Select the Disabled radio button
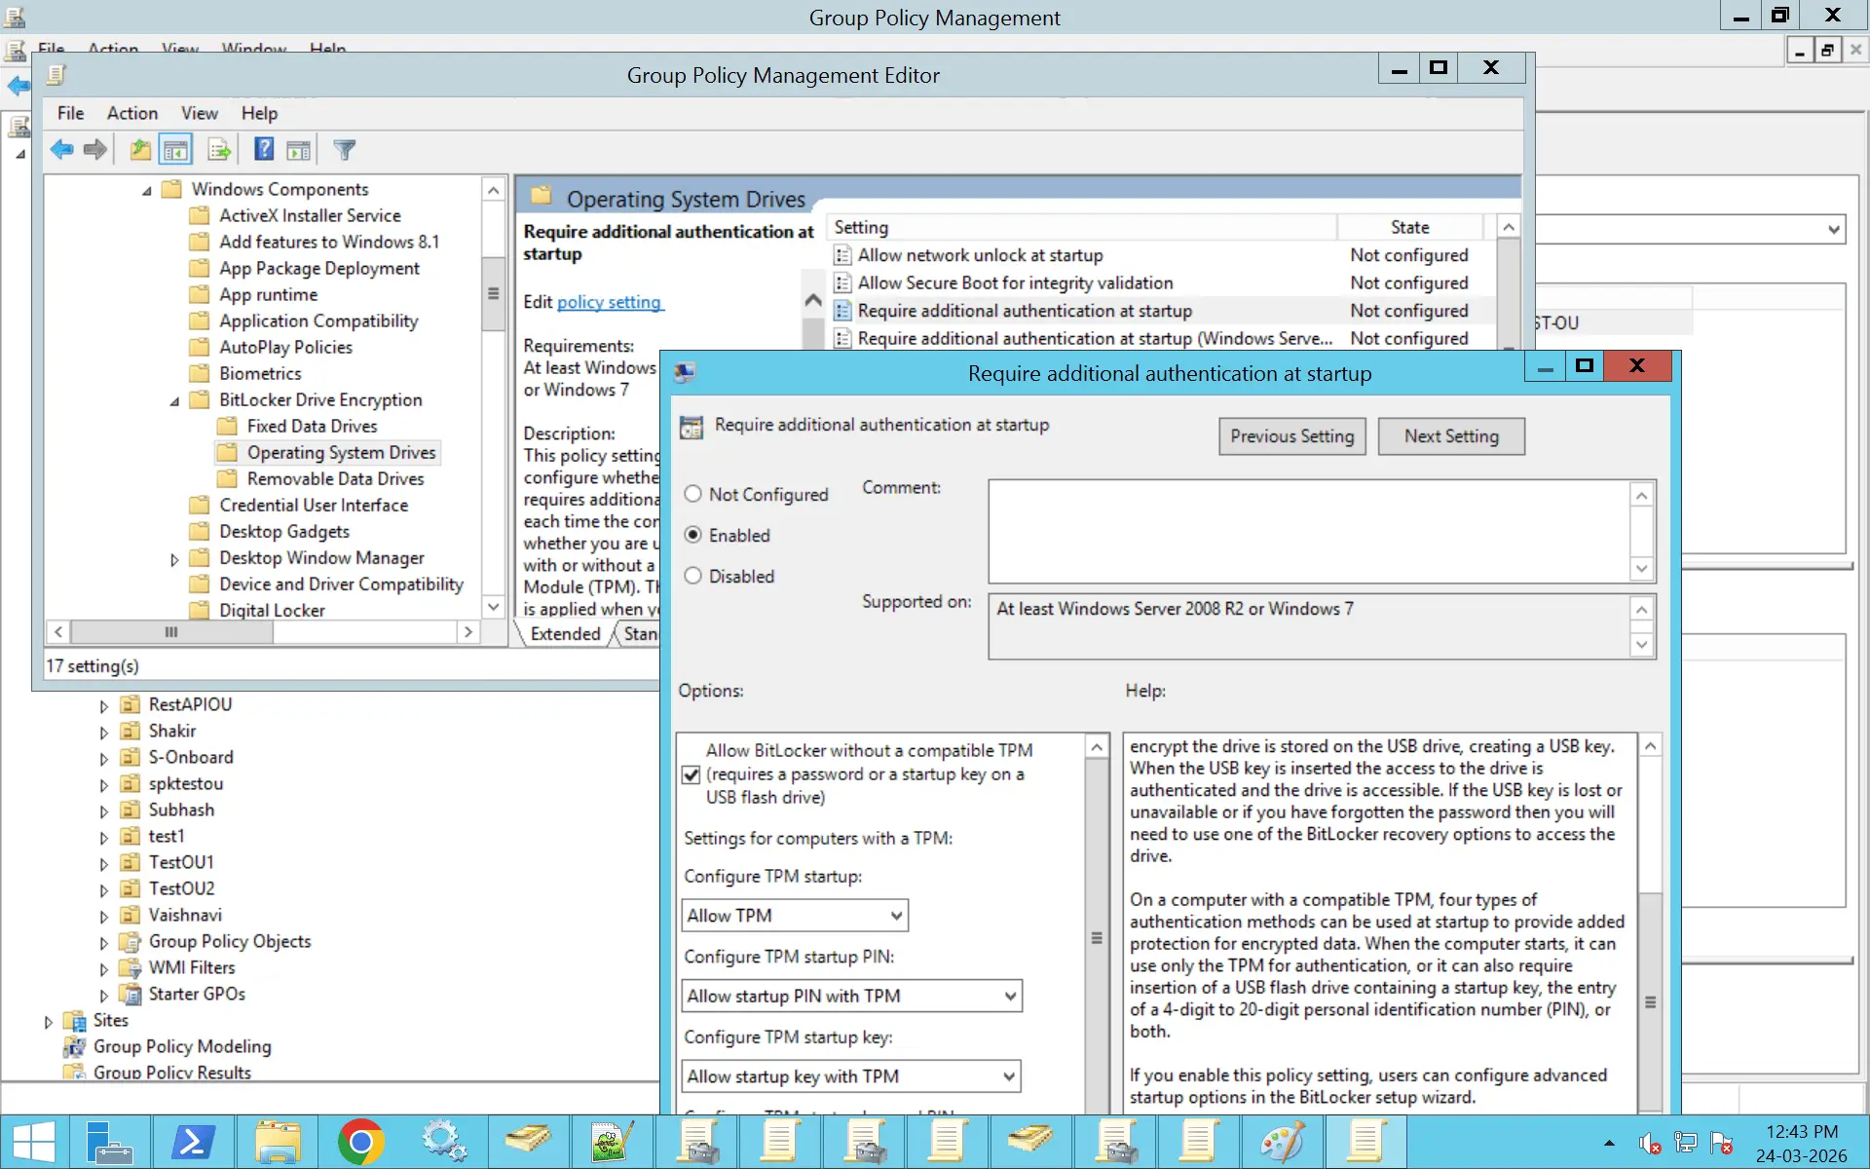 692,576
